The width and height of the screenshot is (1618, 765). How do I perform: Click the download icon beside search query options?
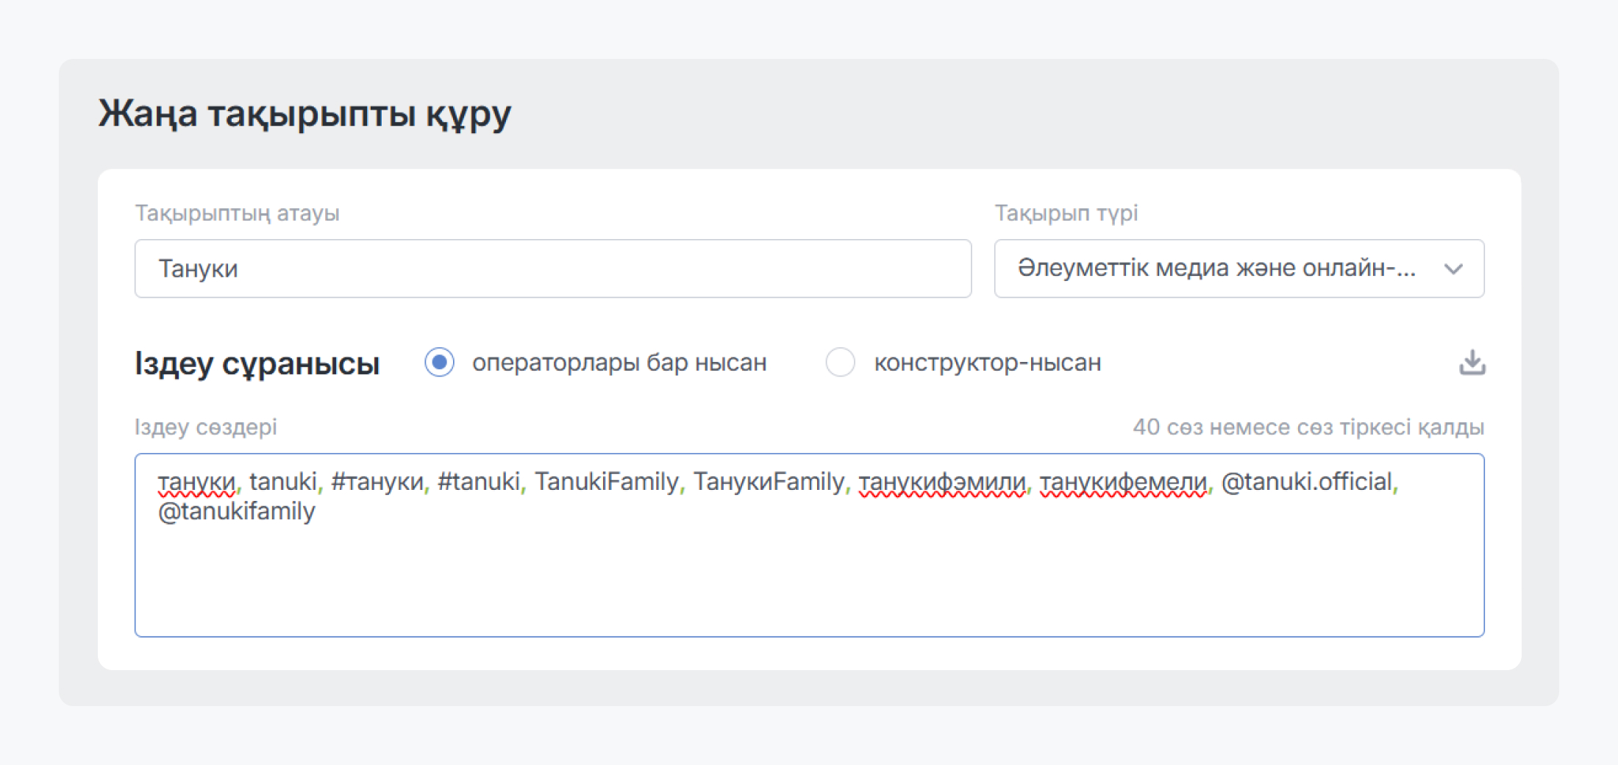[x=1472, y=362]
